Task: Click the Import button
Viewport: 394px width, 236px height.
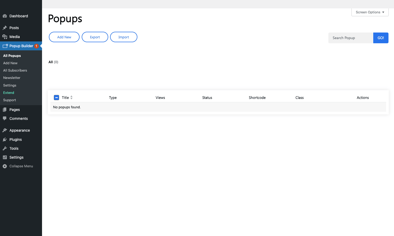Action: click(123, 37)
